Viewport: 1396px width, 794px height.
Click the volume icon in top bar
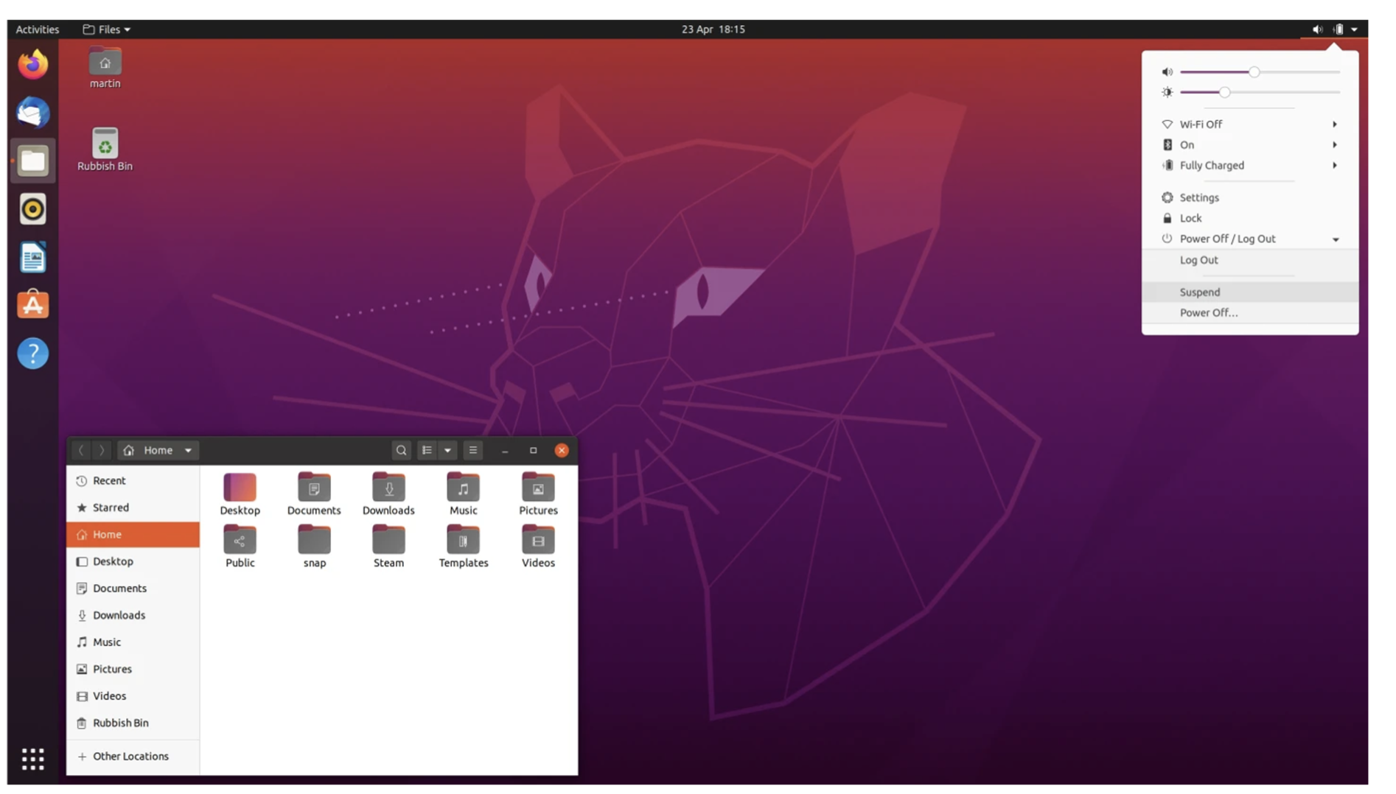1317,29
